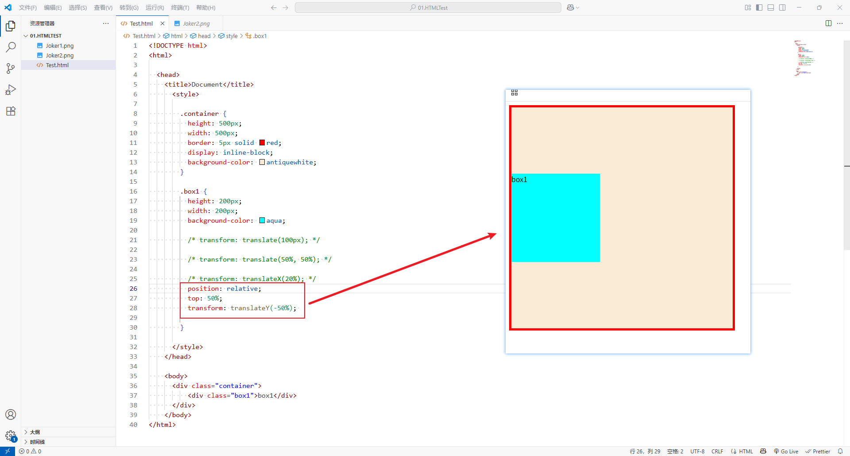Open the Extensions view

tap(11, 111)
